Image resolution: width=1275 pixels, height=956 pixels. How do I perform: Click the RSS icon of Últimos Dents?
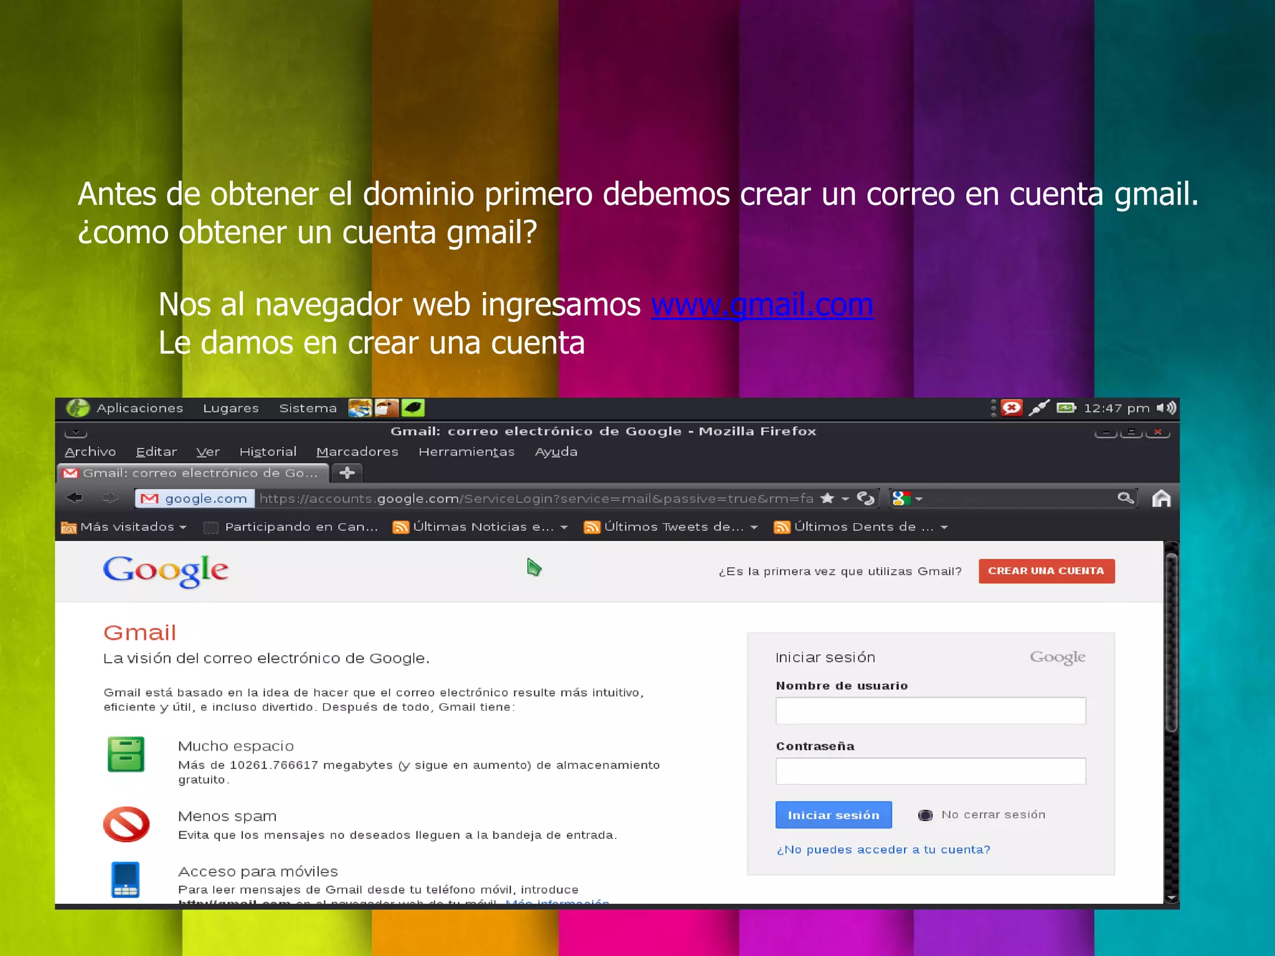tap(782, 528)
